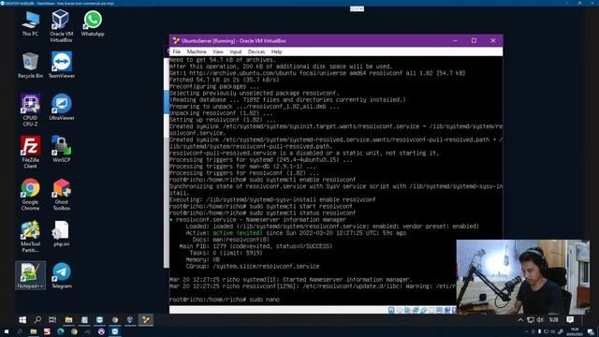
Task: Open the View menu in VirtualBox
Action: [x=218, y=51]
